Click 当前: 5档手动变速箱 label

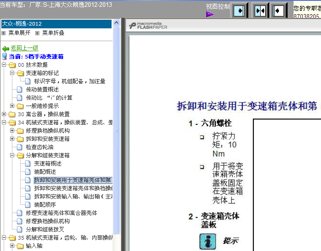coord(36,57)
